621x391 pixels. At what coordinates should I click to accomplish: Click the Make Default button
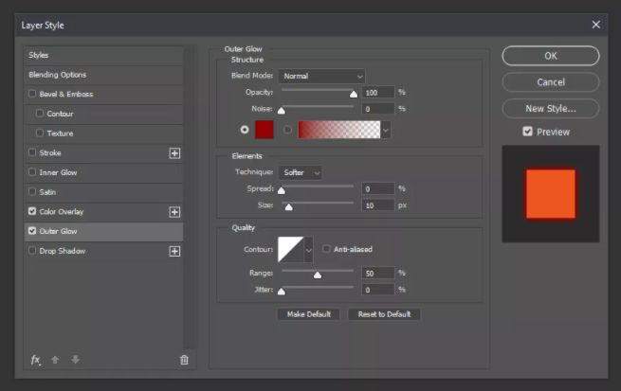pyautogui.click(x=308, y=314)
